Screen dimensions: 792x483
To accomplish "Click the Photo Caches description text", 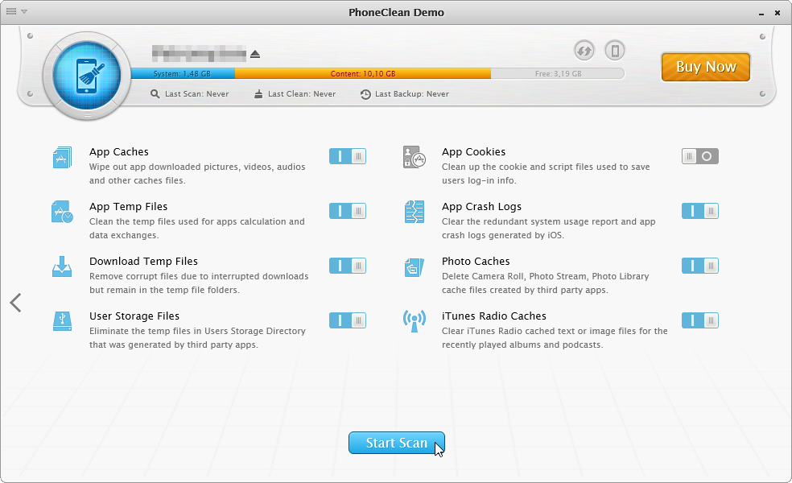I will pyautogui.click(x=546, y=283).
